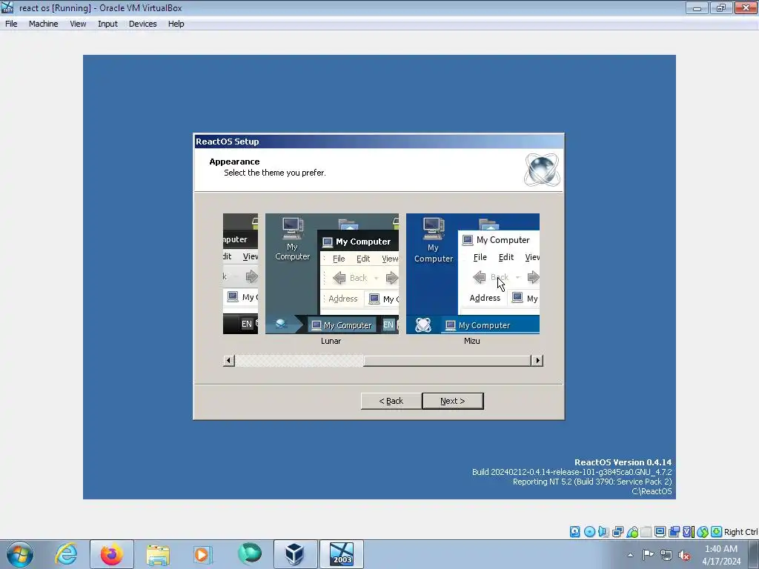Open Windows Explorer folder icon in taskbar
759x569 pixels.
[158, 554]
